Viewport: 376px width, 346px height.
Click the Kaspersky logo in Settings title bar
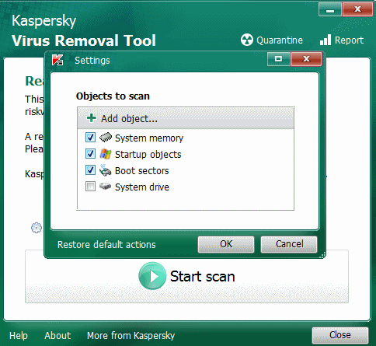coord(57,60)
